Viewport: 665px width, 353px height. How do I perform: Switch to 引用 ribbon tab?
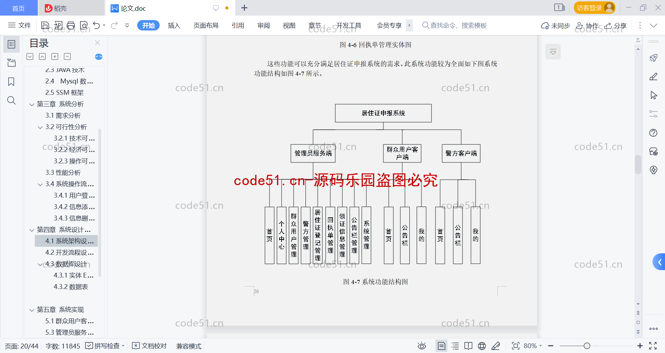click(x=238, y=26)
